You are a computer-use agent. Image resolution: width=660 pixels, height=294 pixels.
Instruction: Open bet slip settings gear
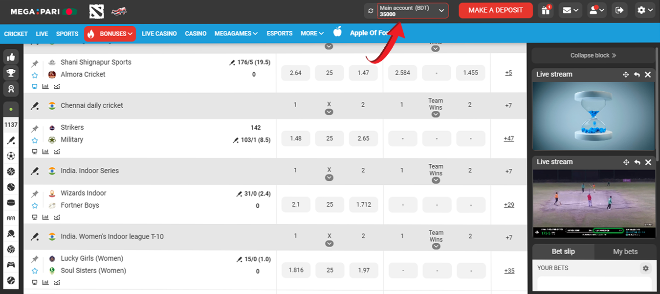(x=645, y=268)
